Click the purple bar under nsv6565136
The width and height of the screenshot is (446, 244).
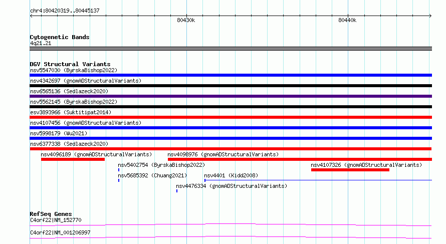(231, 96)
